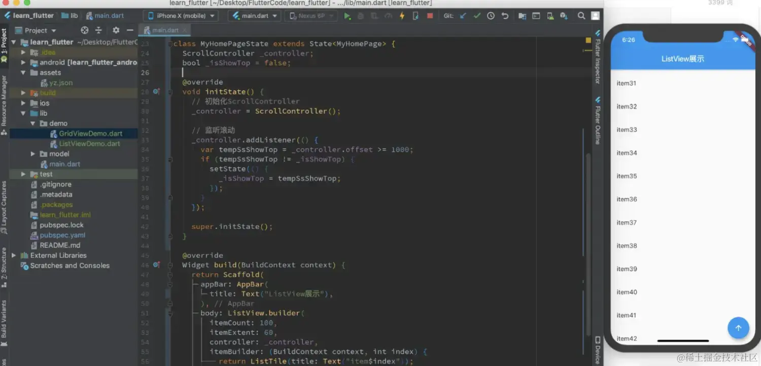Open Project panel settings gear
The image size is (761, 366).
coord(116,30)
